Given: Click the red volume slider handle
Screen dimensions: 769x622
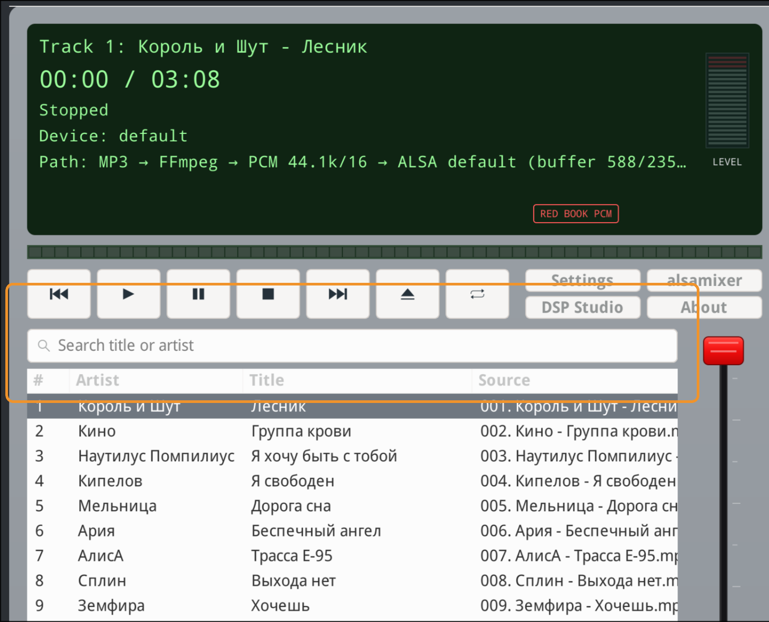Looking at the screenshot, I should point(723,351).
